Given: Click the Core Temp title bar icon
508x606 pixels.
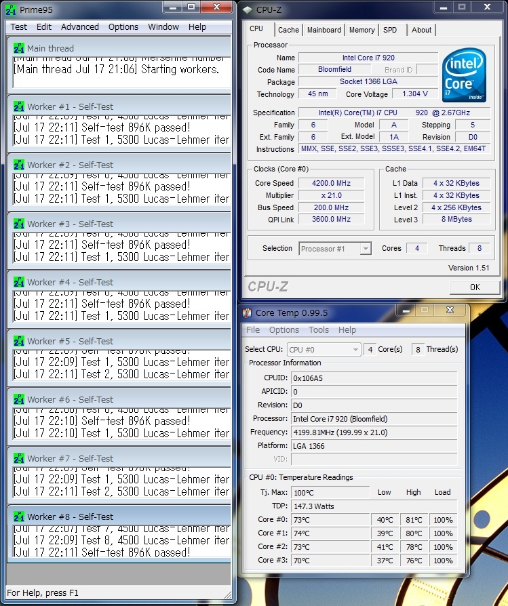Looking at the screenshot, I should (x=247, y=312).
